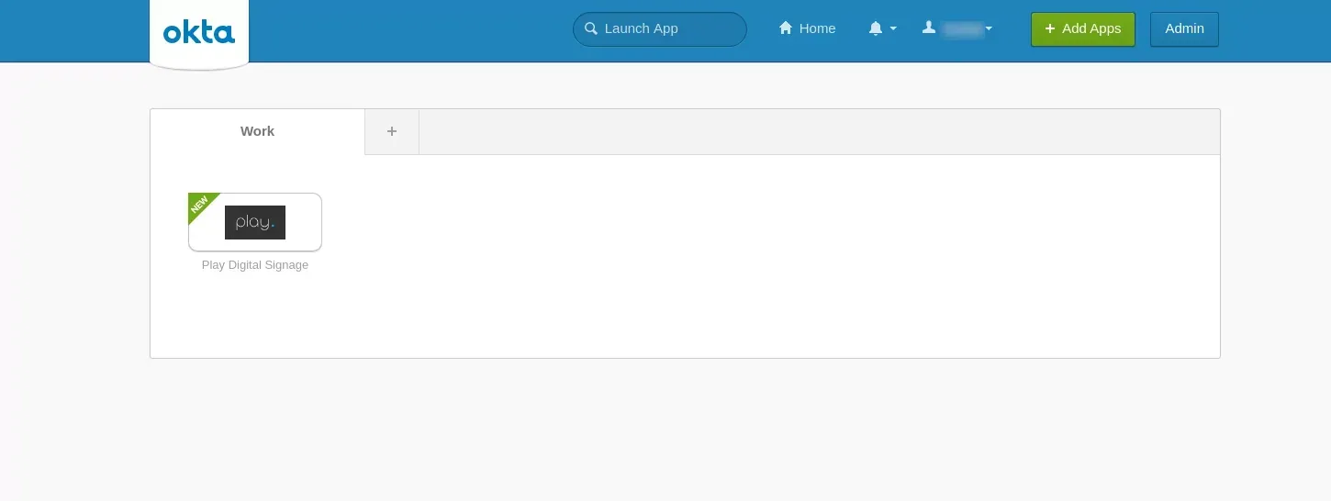1331x501 pixels.
Task: Click the Okta logo
Action: click(199, 33)
